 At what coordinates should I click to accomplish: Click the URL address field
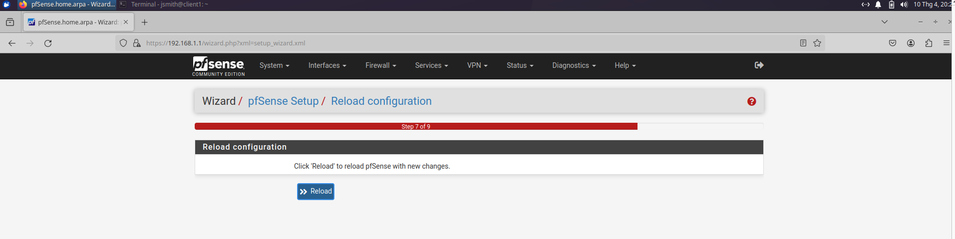[469, 43]
